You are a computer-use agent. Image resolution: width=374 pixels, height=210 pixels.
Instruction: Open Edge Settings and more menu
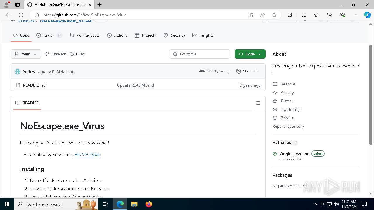coord(355,15)
